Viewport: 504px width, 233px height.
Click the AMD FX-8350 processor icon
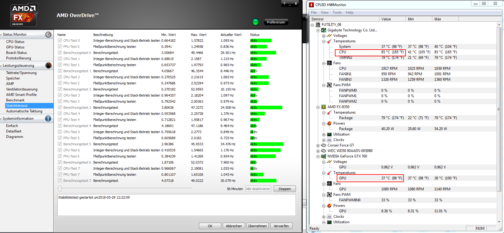pos(324,107)
